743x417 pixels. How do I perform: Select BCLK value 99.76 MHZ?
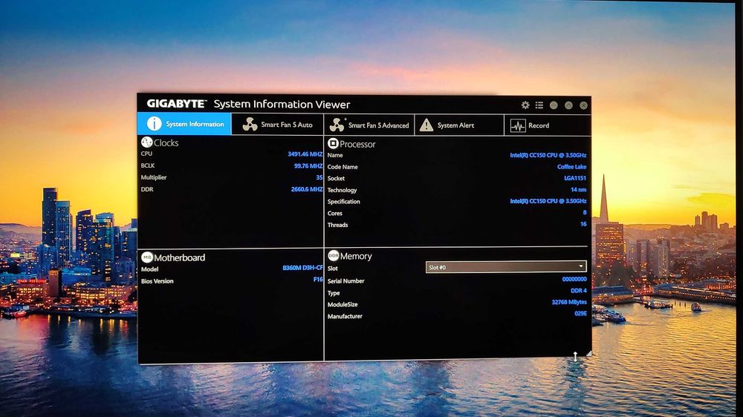(x=308, y=165)
